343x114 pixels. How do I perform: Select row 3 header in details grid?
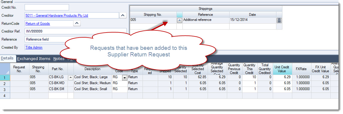coord(5,90)
